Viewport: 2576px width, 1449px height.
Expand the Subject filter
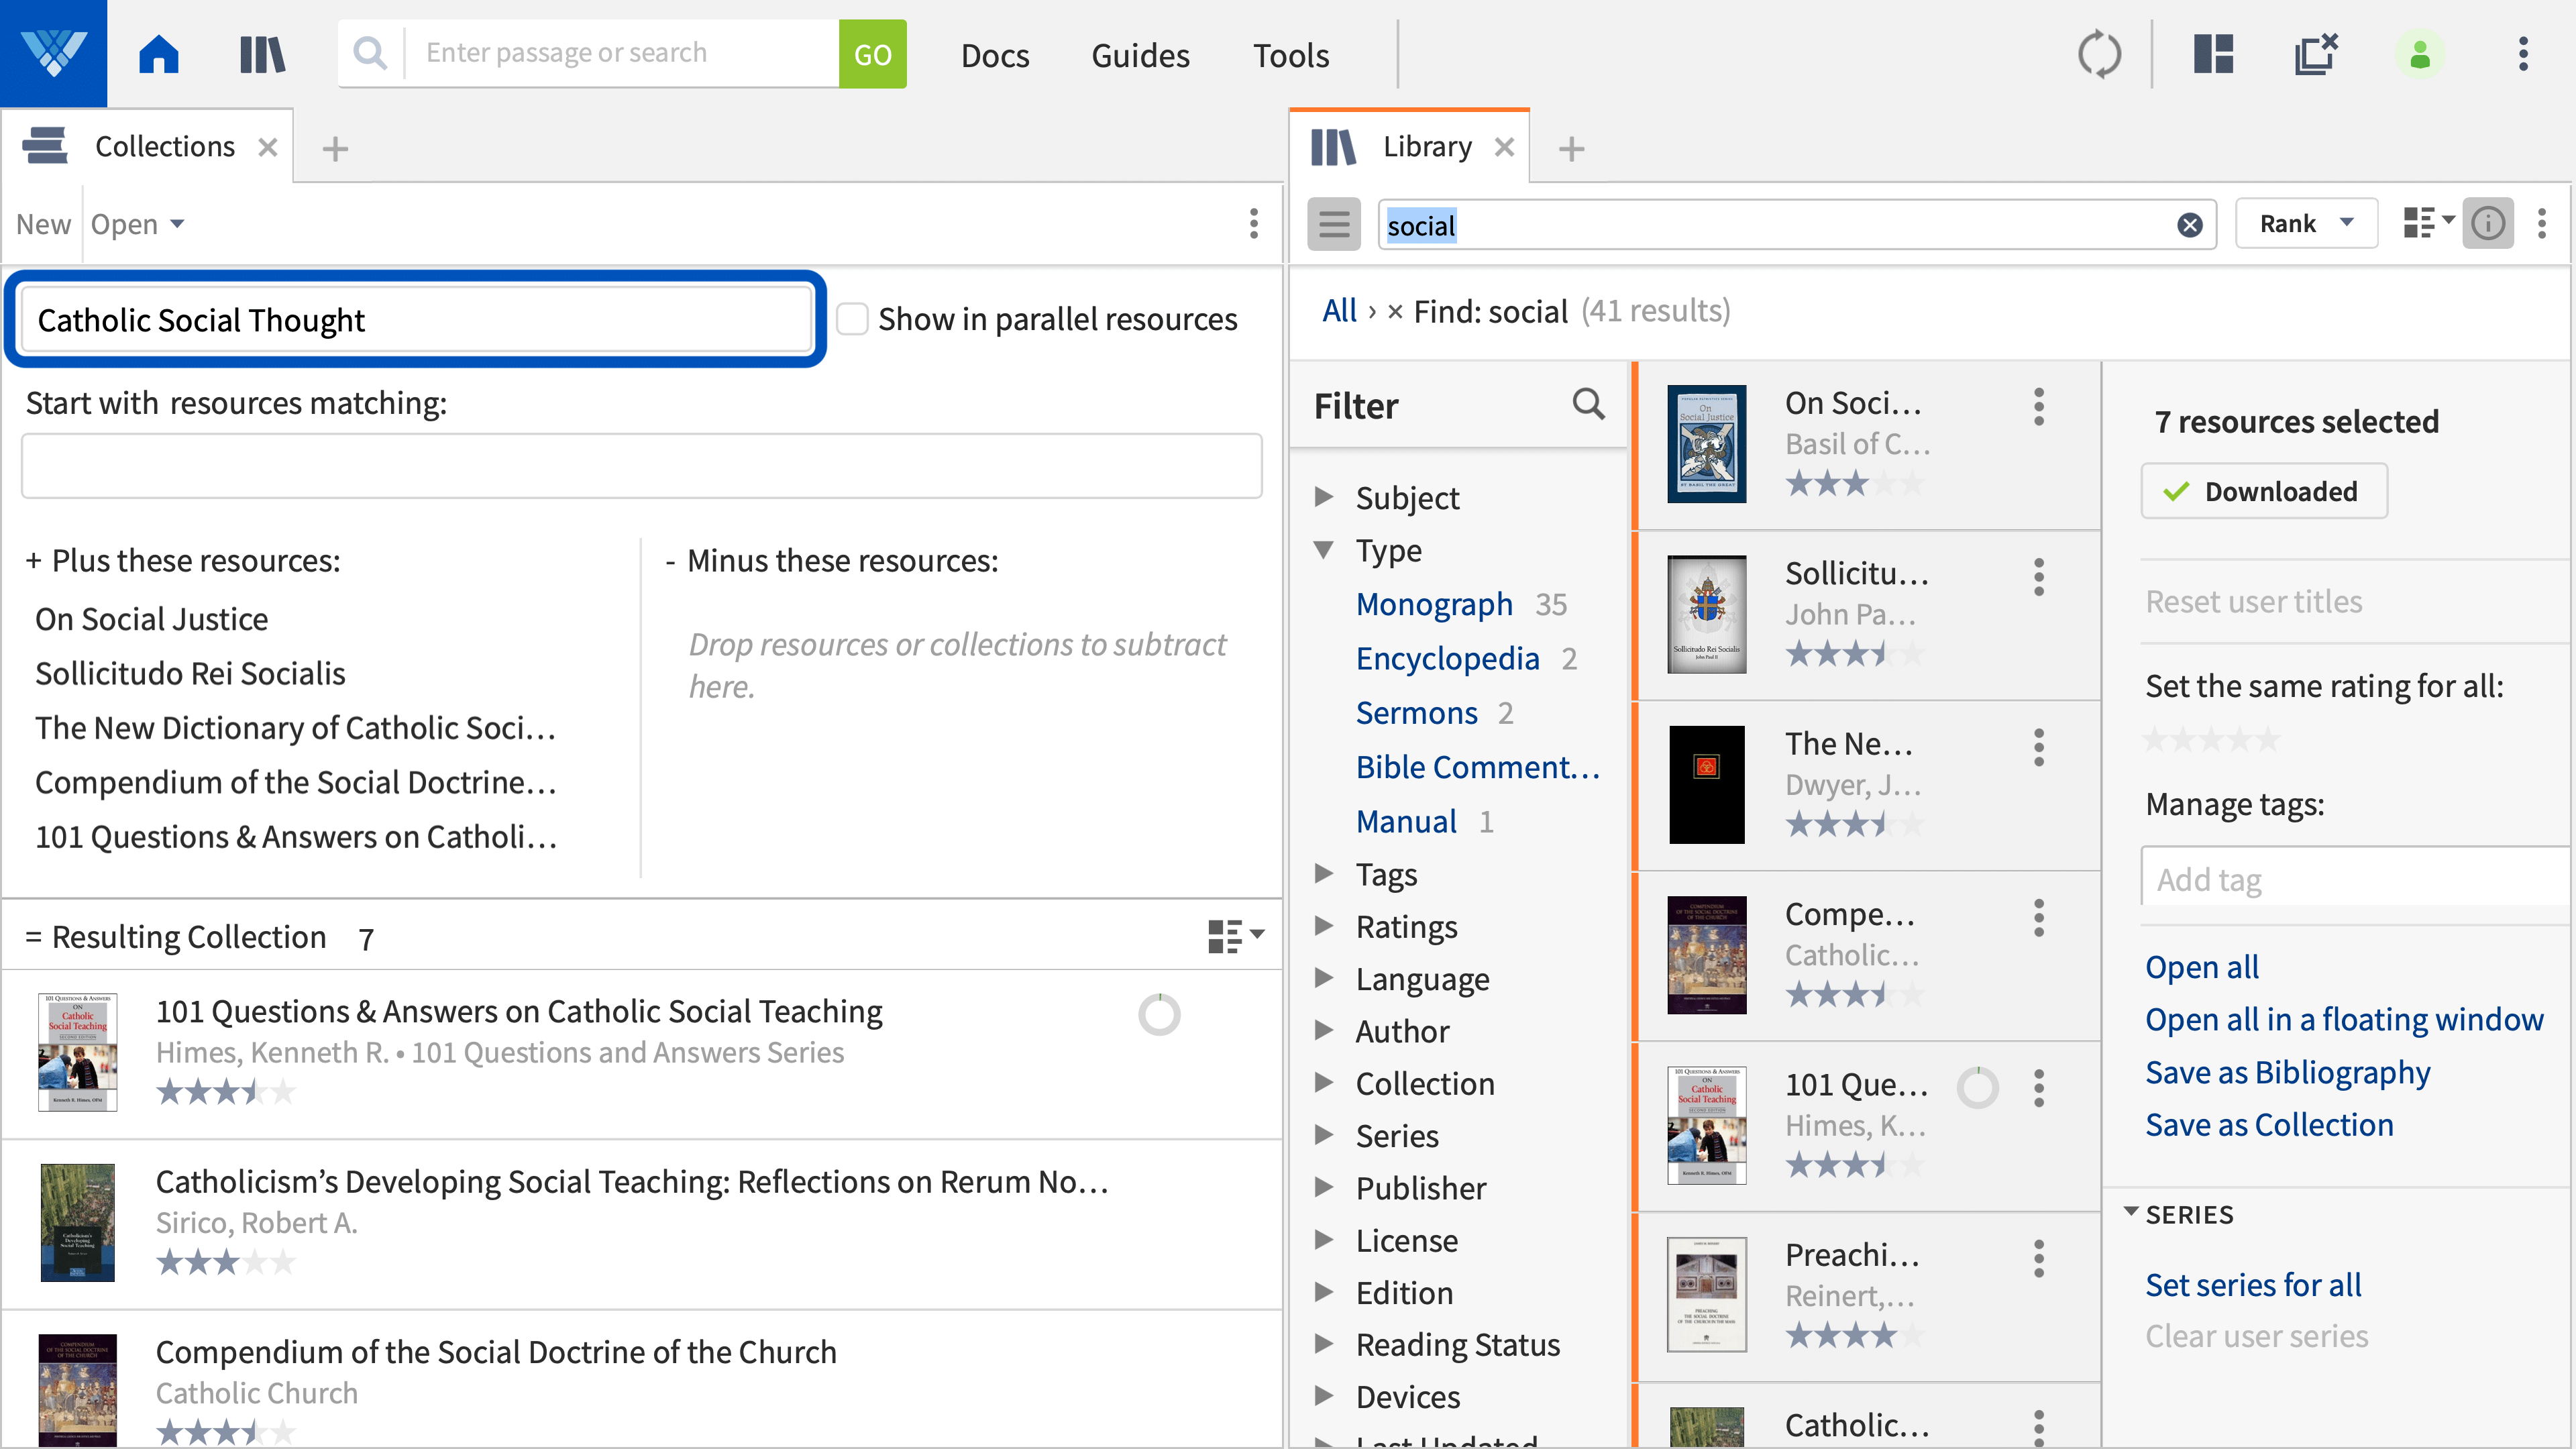(x=1324, y=496)
